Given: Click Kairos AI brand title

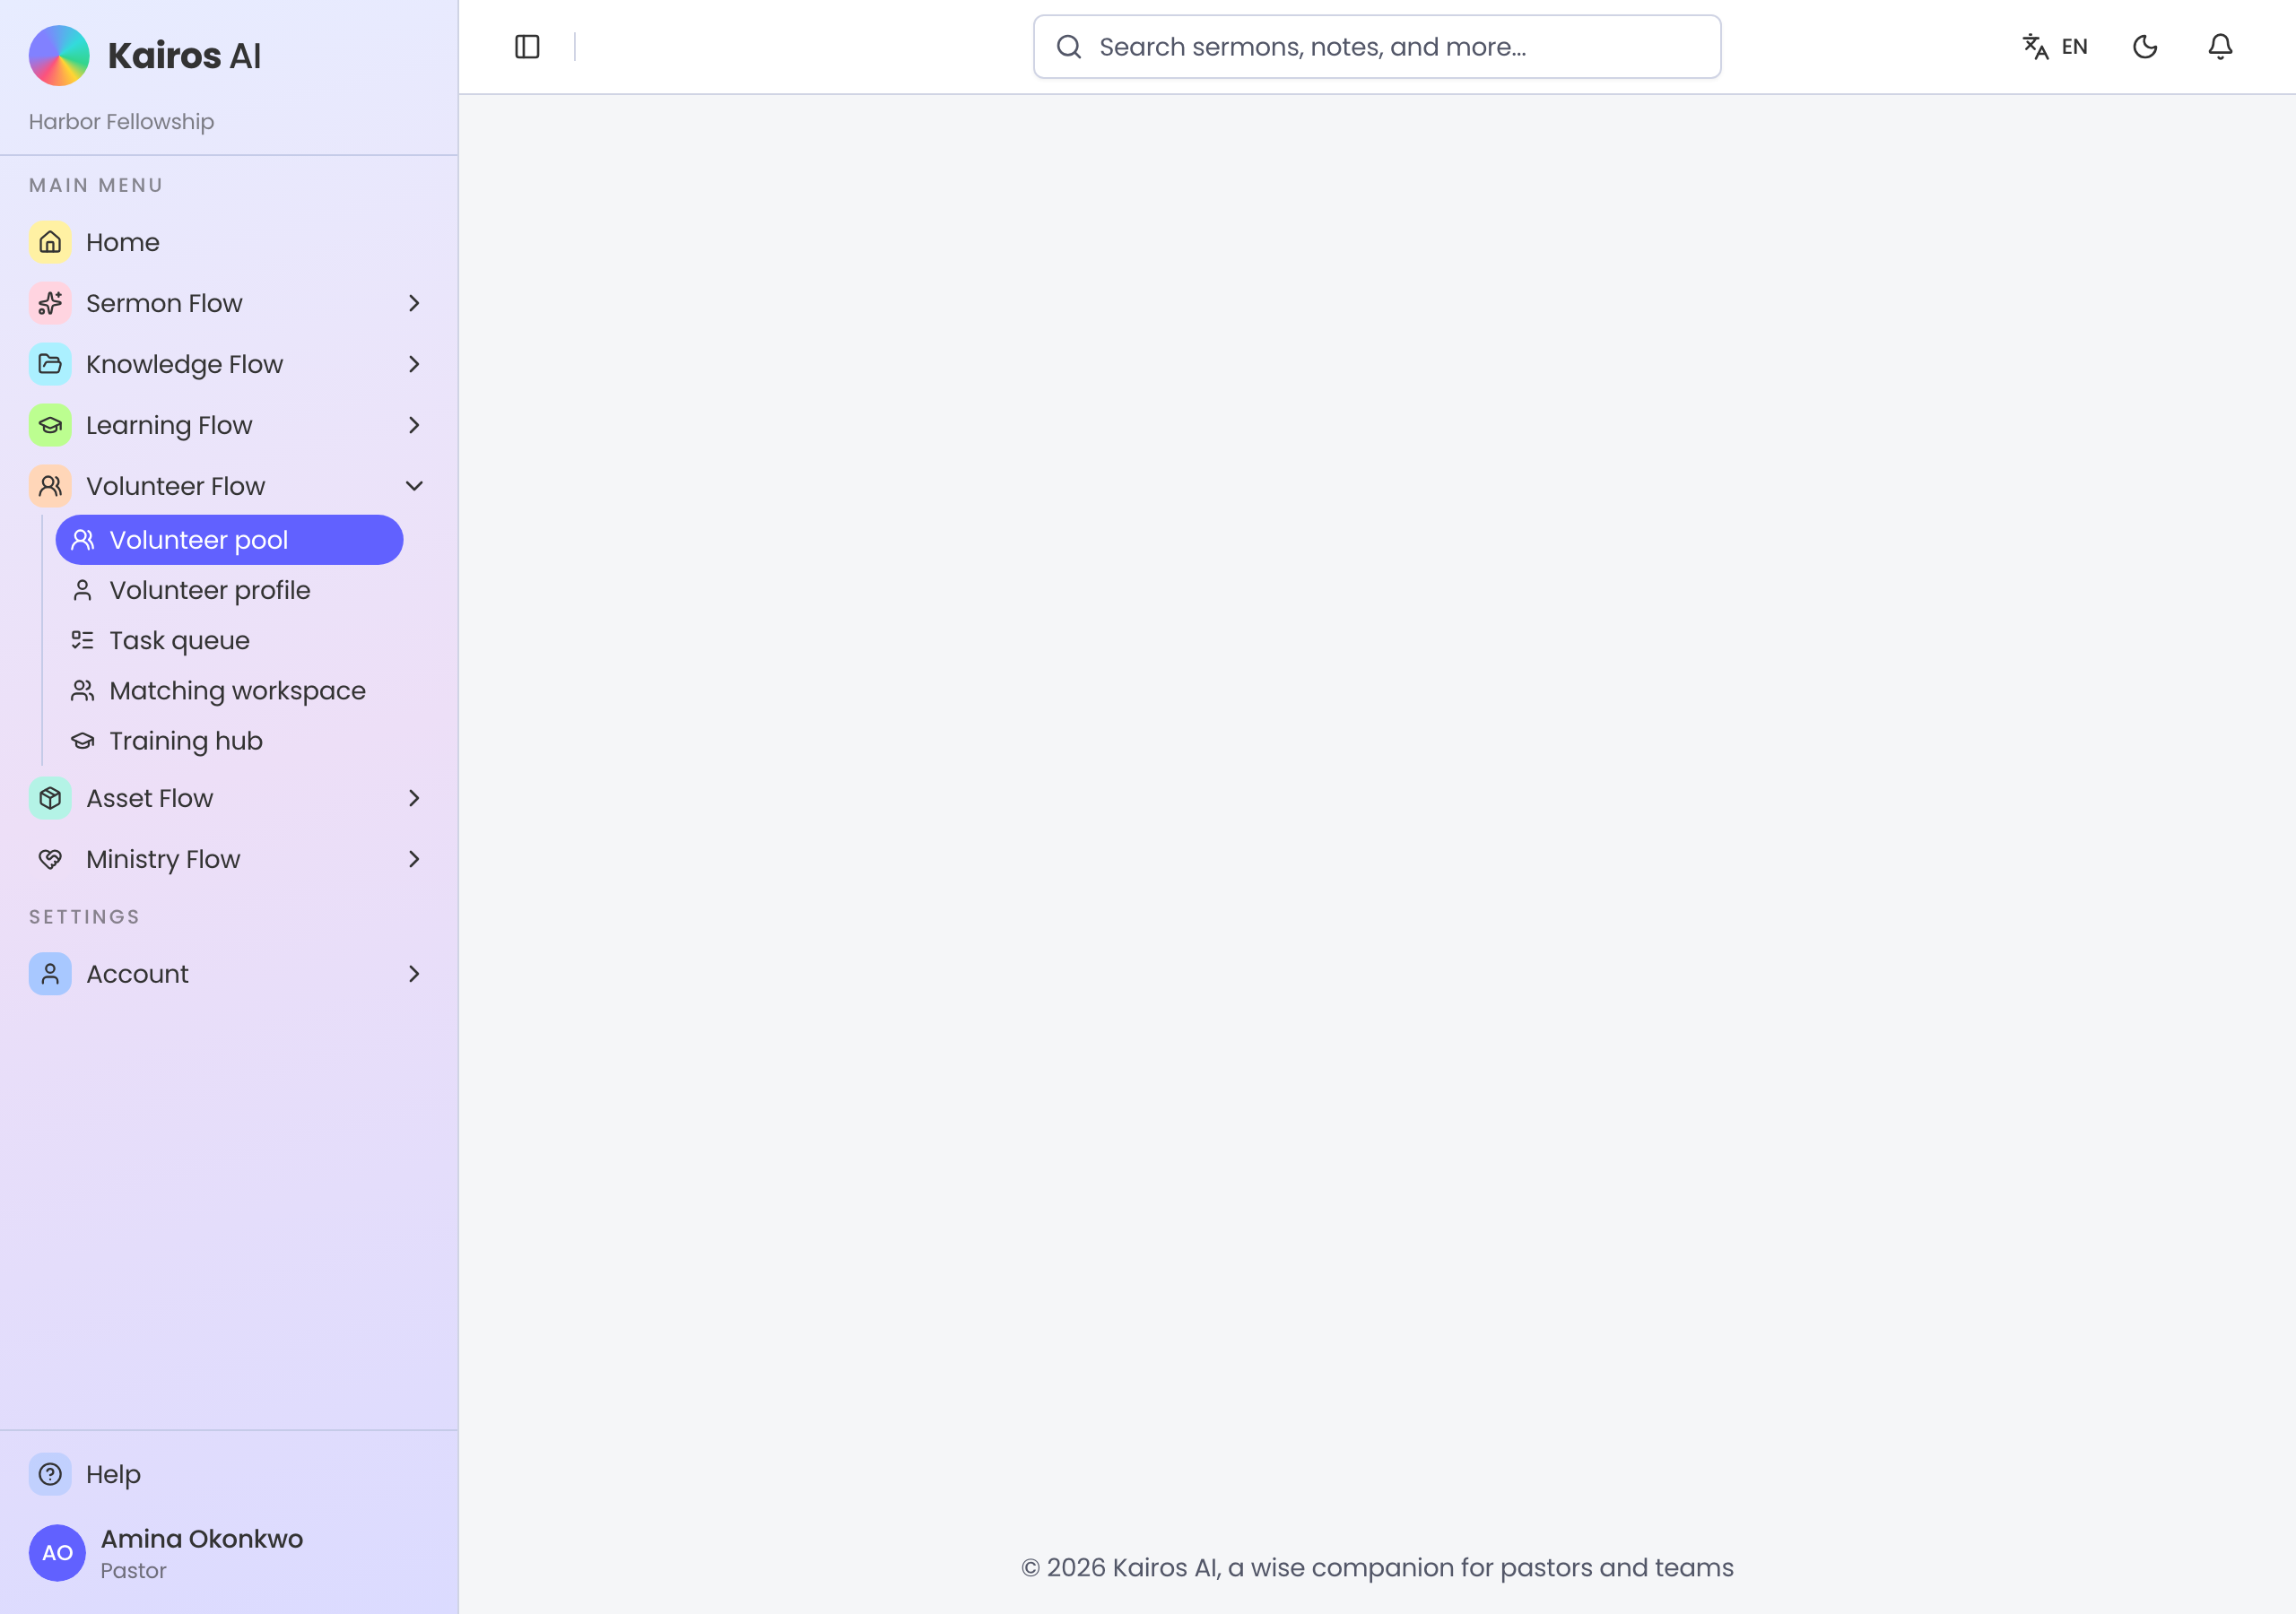Looking at the screenshot, I should pyautogui.click(x=184, y=56).
